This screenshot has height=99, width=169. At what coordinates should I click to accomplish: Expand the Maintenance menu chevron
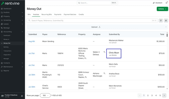coord(22,67)
